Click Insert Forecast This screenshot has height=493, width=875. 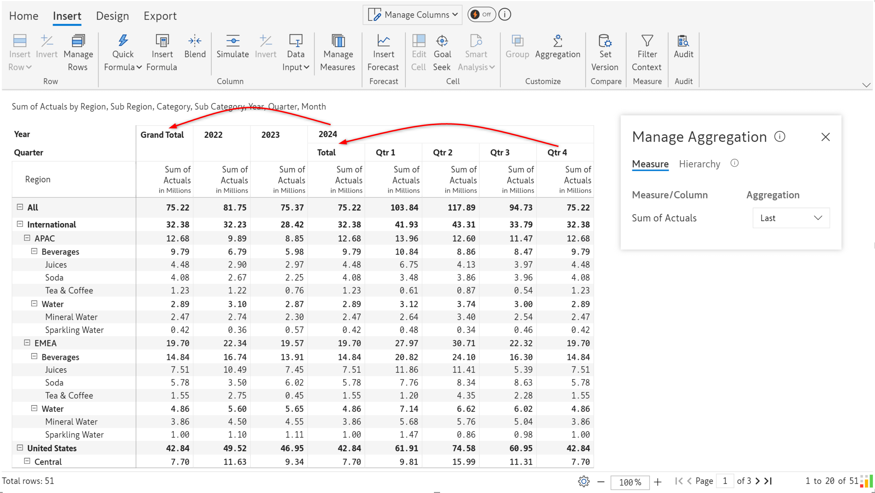pos(383,53)
